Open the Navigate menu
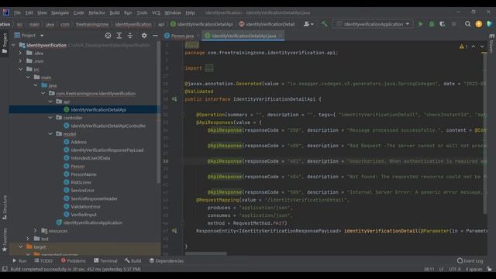The width and height of the screenshot is (496, 279). point(60,12)
